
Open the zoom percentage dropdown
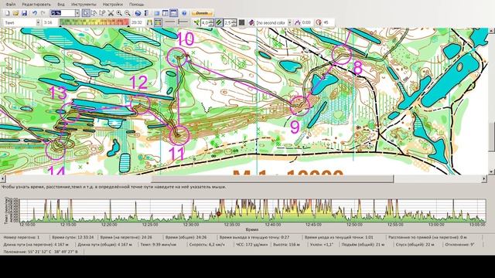[77, 13]
